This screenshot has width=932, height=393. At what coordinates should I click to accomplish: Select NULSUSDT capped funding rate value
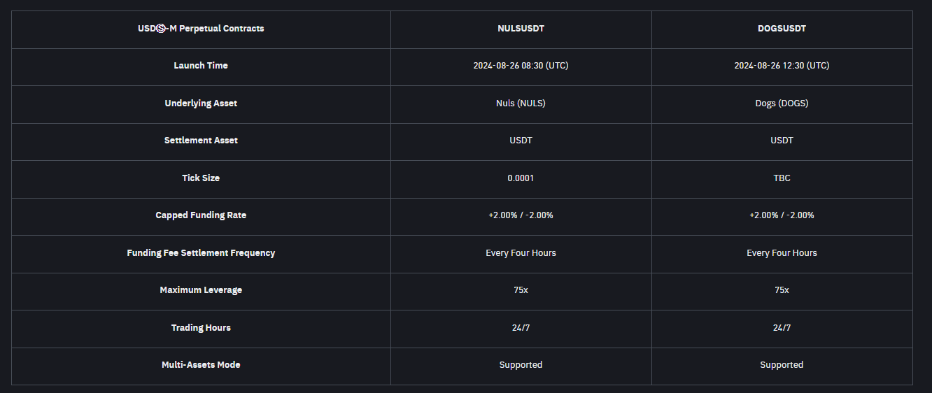[521, 215]
